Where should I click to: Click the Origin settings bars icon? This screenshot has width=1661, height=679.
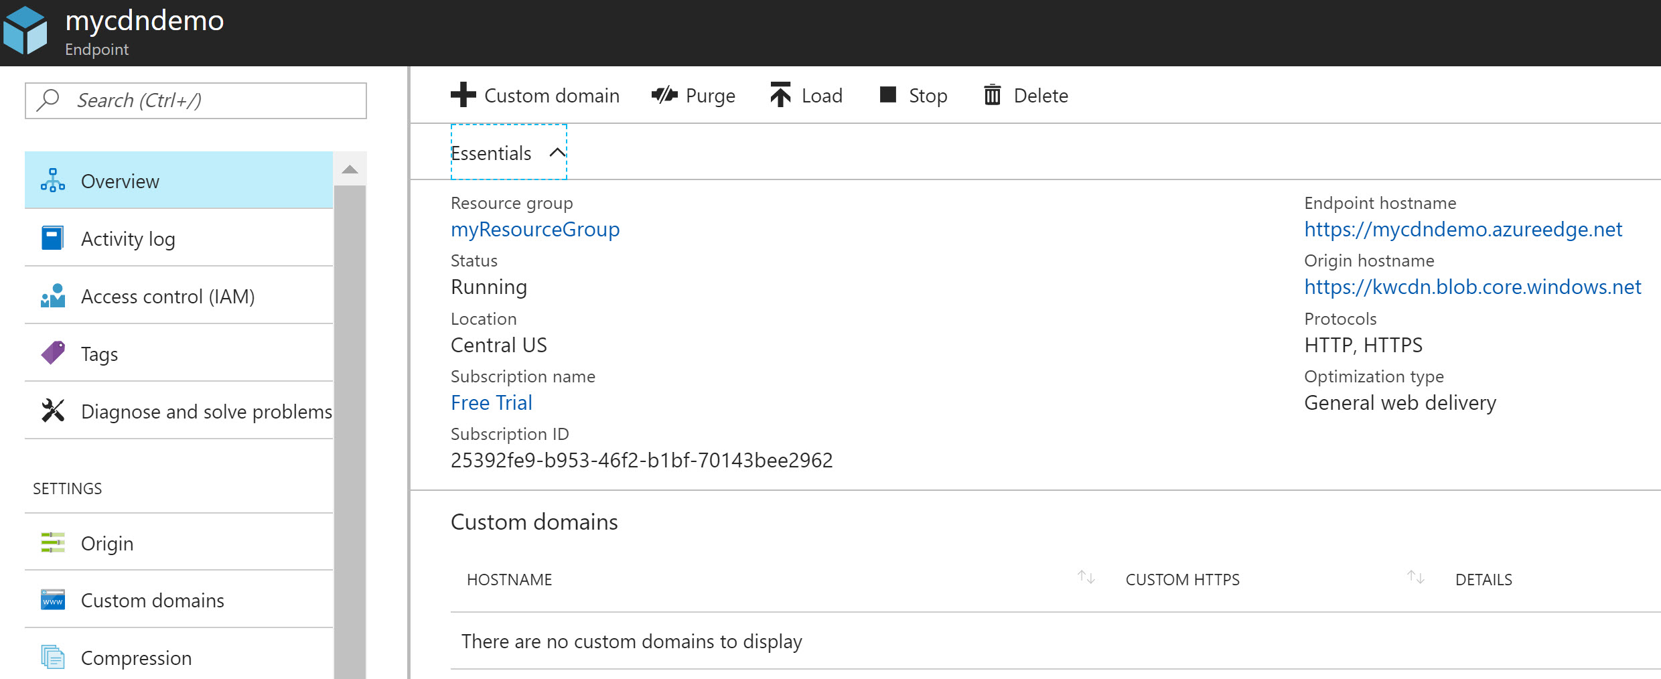(53, 542)
